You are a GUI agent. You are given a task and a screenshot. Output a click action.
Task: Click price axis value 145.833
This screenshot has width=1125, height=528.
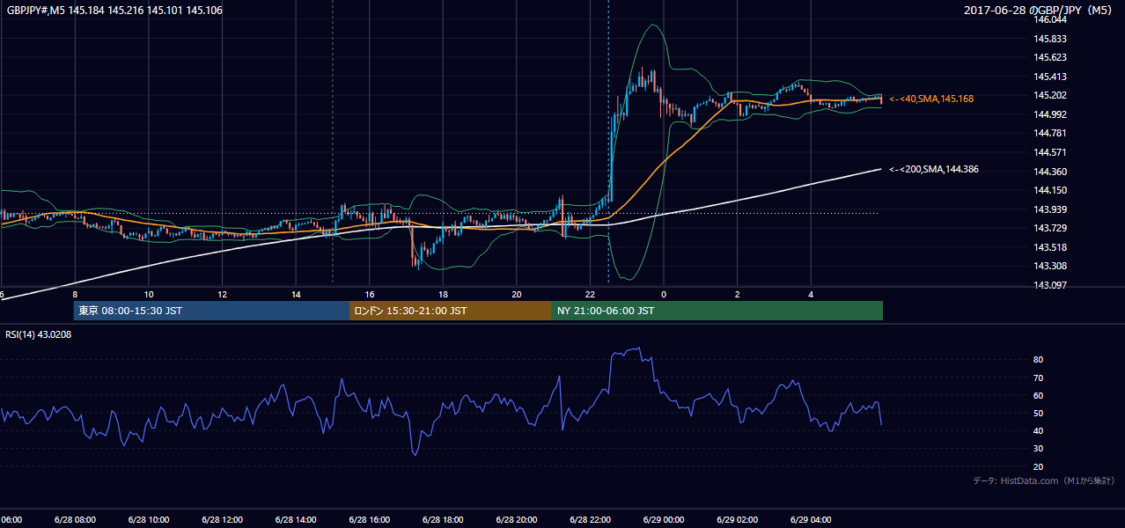1051,39
